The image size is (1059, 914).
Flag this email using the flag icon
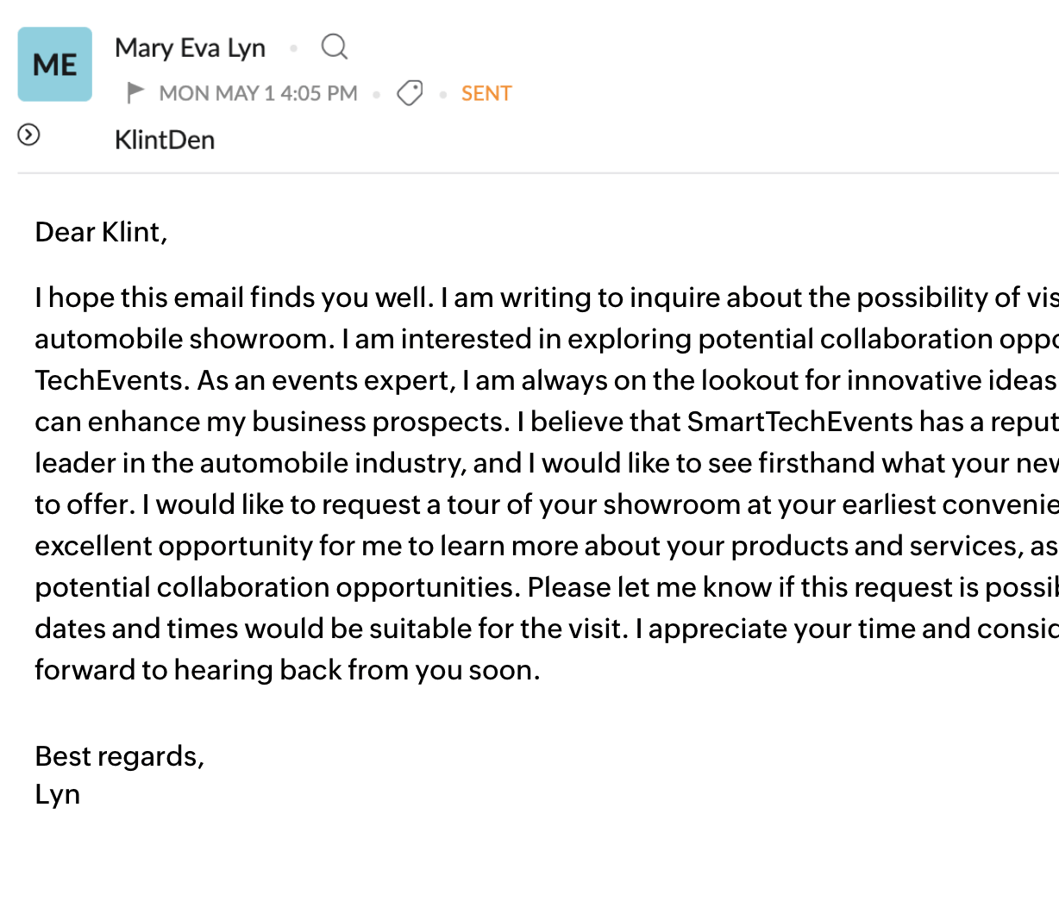(x=135, y=92)
